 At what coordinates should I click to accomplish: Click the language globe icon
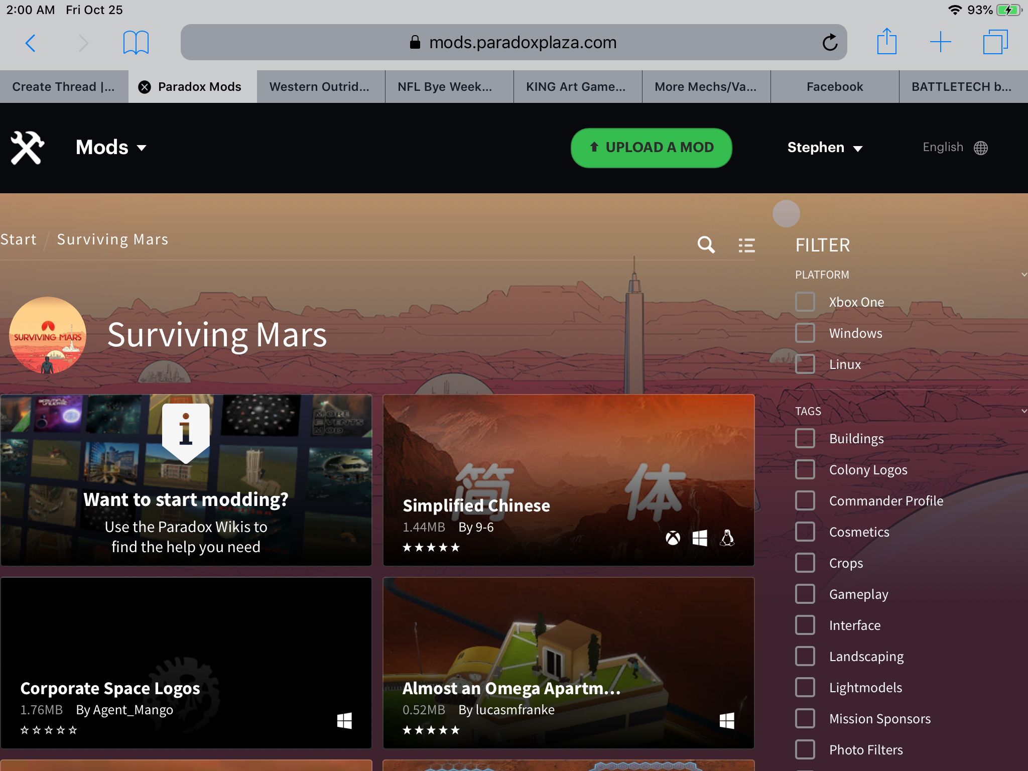pos(980,148)
